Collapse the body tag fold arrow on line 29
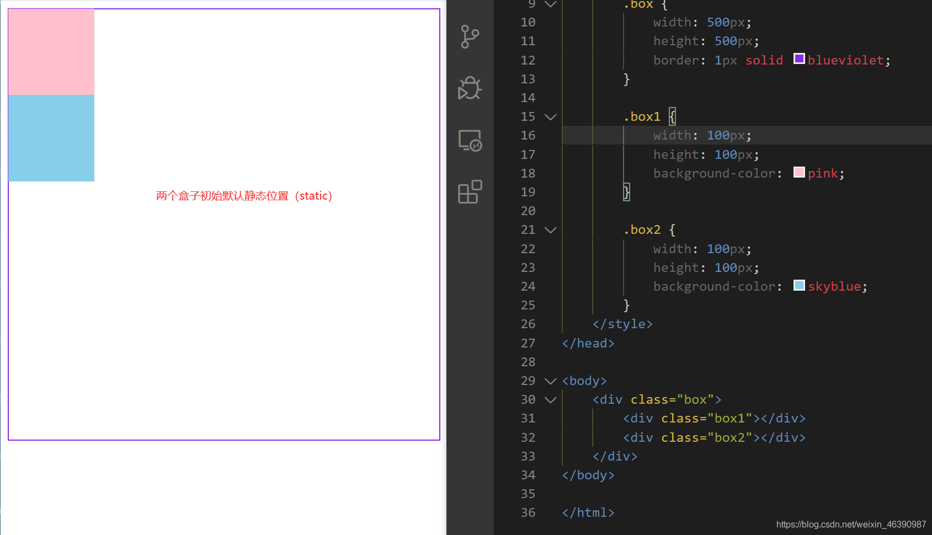Screen dimensions: 932x535 coord(550,381)
